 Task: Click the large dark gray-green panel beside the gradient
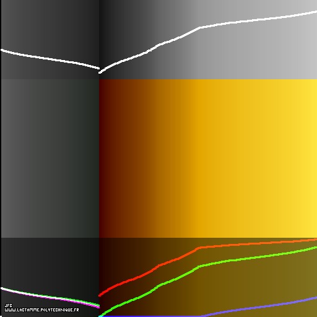click(50, 158)
